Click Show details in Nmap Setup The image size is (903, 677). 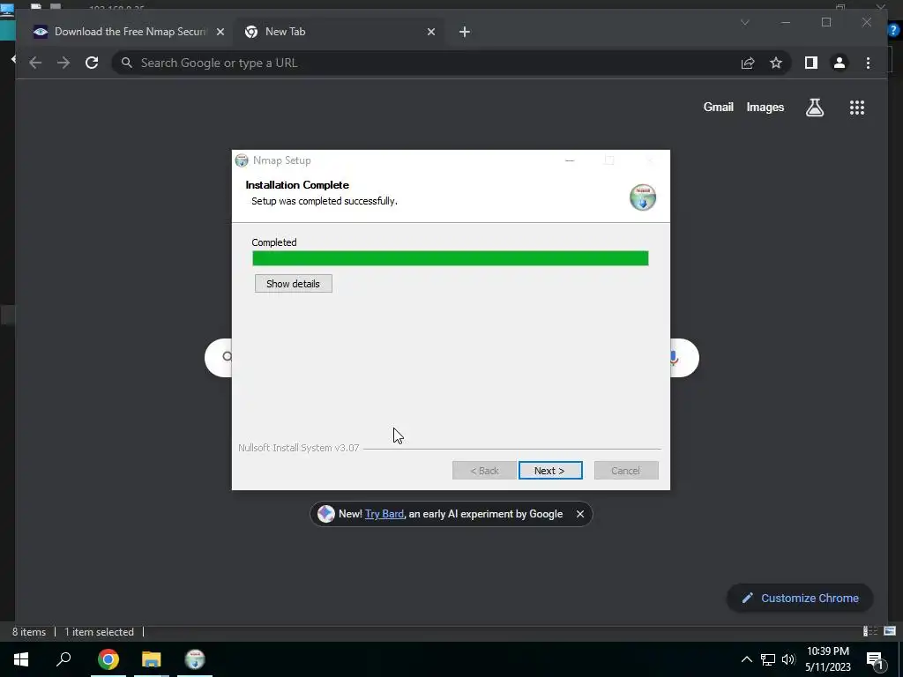tap(293, 283)
